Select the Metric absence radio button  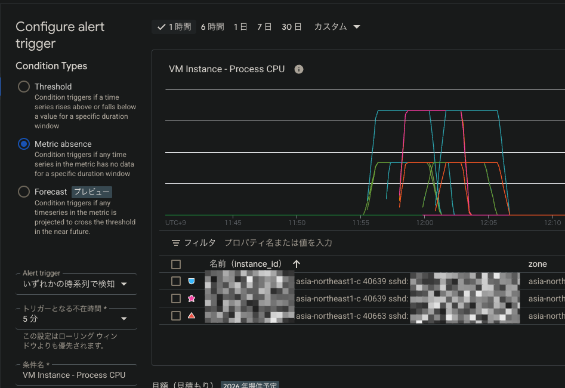24,144
